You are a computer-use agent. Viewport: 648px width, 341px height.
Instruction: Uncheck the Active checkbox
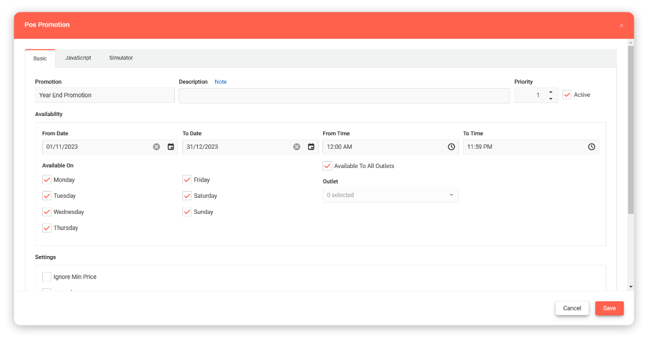pos(567,95)
